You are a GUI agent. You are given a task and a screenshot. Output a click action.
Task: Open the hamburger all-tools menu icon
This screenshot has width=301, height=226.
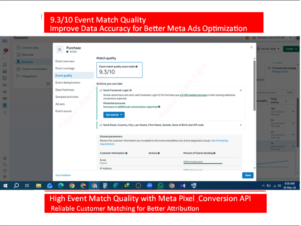[5, 113]
